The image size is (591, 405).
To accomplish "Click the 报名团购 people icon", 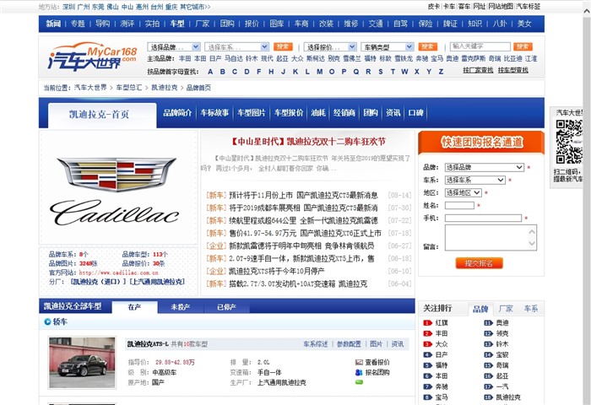I will 359,372.
